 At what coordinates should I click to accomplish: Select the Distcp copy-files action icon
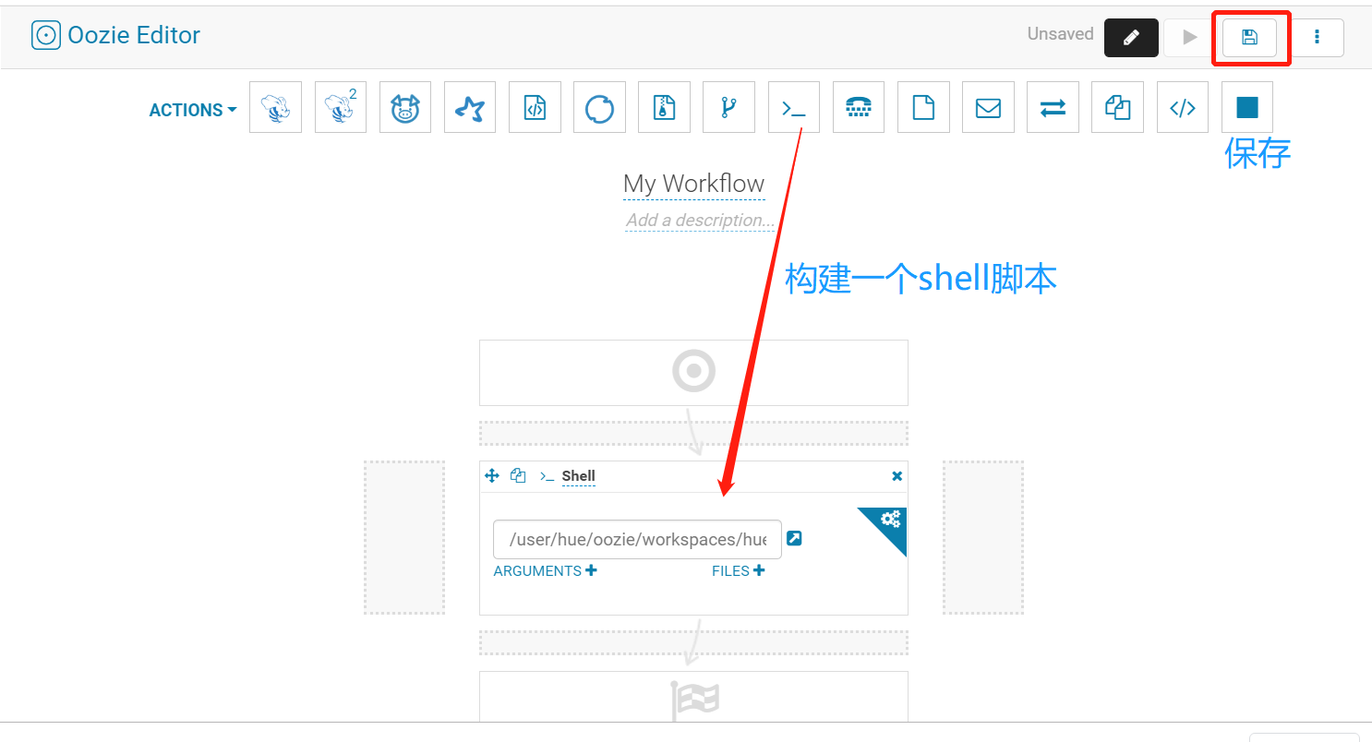pos(1117,107)
